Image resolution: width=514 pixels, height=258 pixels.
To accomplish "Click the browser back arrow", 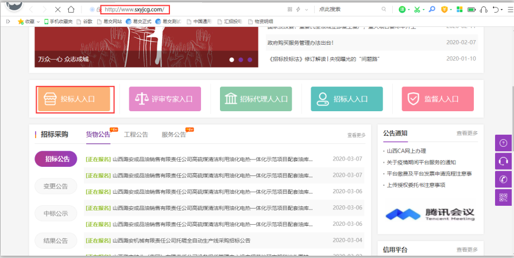I will tap(31, 10).
